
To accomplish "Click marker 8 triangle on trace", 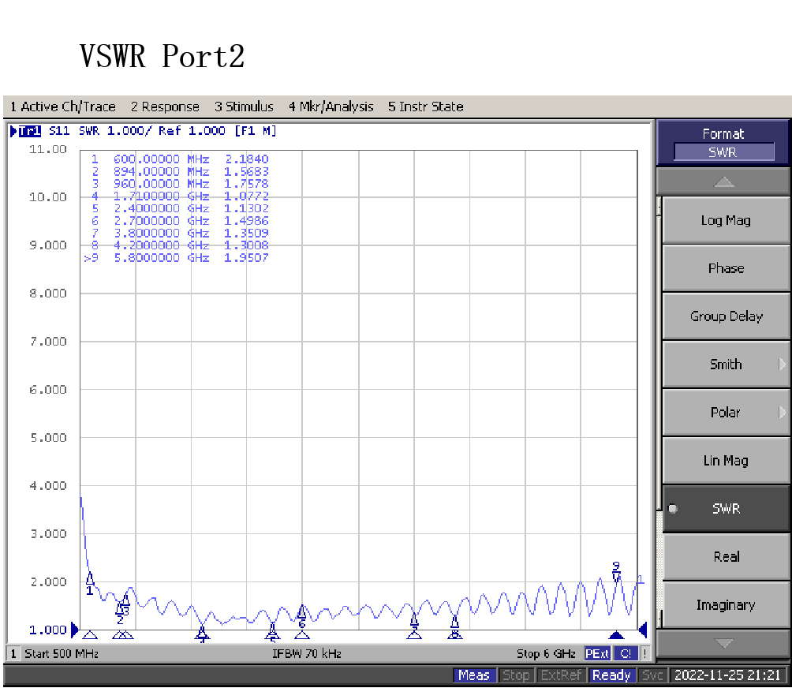I will [454, 621].
